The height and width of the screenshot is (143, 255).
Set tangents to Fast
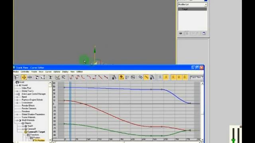pos(83,77)
